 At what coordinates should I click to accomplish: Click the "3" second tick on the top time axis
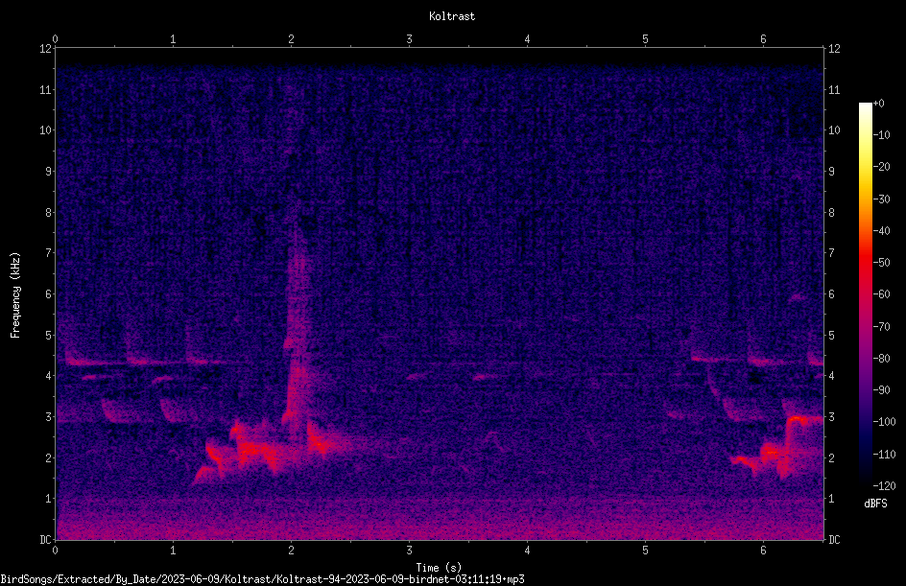[409, 39]
